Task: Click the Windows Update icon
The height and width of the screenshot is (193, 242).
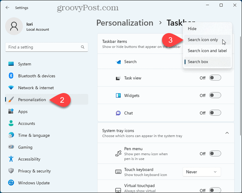Action: point(11,183)
